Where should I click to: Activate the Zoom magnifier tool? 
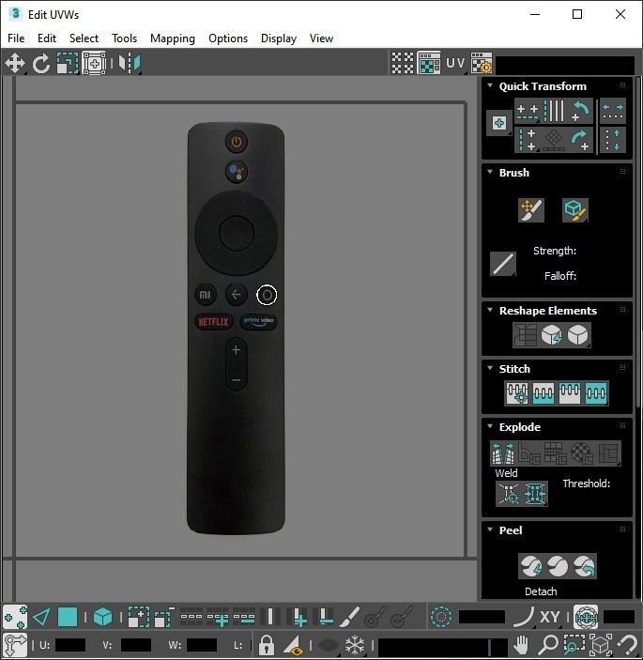point(548,644)
